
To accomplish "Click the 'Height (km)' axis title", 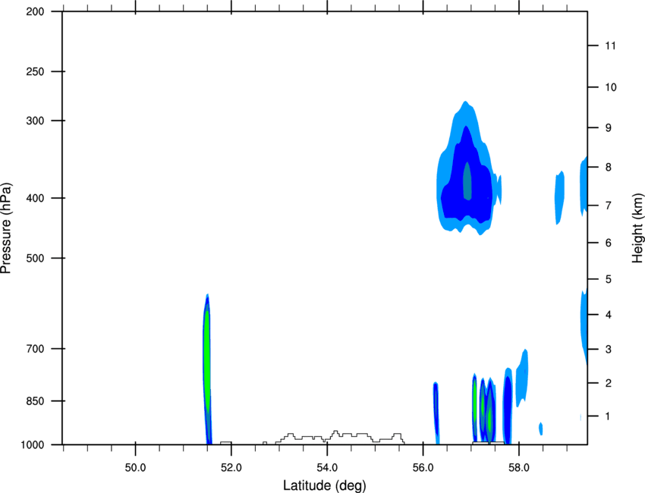I will pyautogui.click(x=637, y=228).
